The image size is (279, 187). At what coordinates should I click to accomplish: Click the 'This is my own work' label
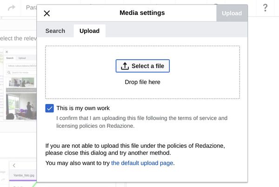pos(83,108)
